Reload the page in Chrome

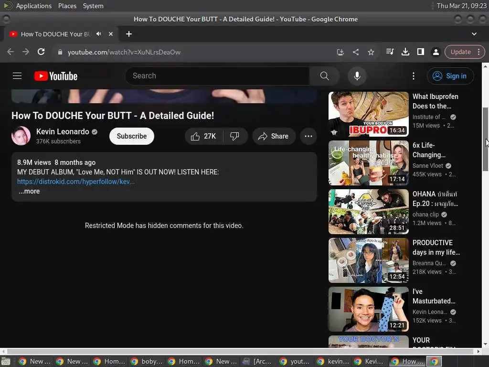(x=41, y=52)
